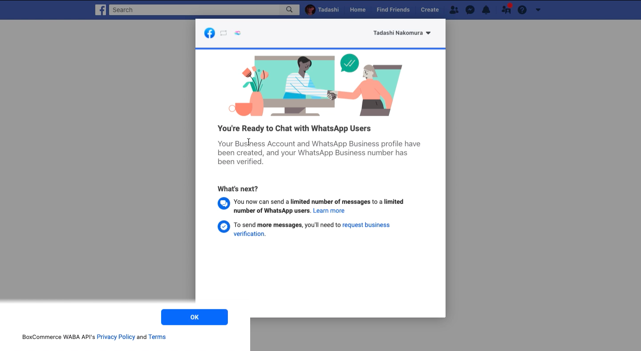Confirm with the blue OK button
Image resolution: width=641 pixels, height=351 pixels.
pyautogui.click(x=195, y=317)
